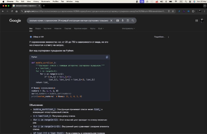Click the Обзор от ИИ label
Image resolution: width=207 pixels, height=134 pixels.
click(38, 37)
